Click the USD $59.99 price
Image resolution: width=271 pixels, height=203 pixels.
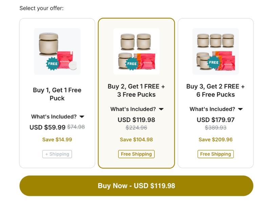click(x=47, y=127)
